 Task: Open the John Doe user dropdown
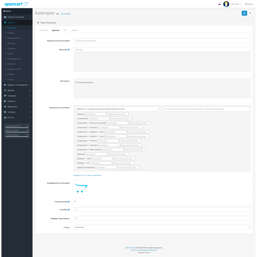click(x=236, y=4)
